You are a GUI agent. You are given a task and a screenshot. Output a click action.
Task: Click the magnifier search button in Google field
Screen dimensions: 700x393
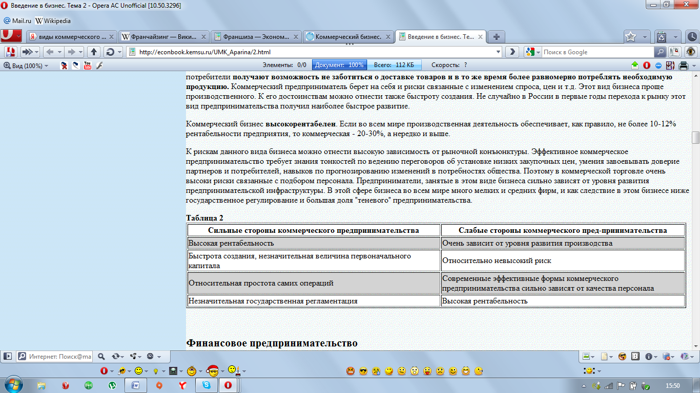661,52
